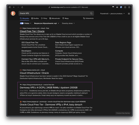The width and height of the screenshot is (139, 125).
Task: Click the blog.tomaszdunia.pl favicon
Action: [x=21, y=85]
